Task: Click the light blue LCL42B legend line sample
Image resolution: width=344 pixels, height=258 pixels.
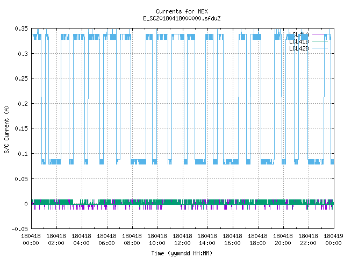Action: pos(320,48)
